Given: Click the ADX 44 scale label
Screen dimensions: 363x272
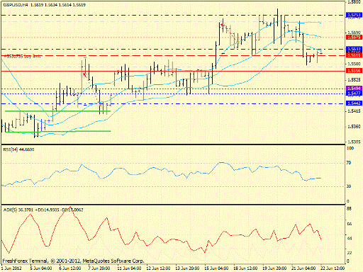Looking at the screenshot, I should click(x=349, y=239).
